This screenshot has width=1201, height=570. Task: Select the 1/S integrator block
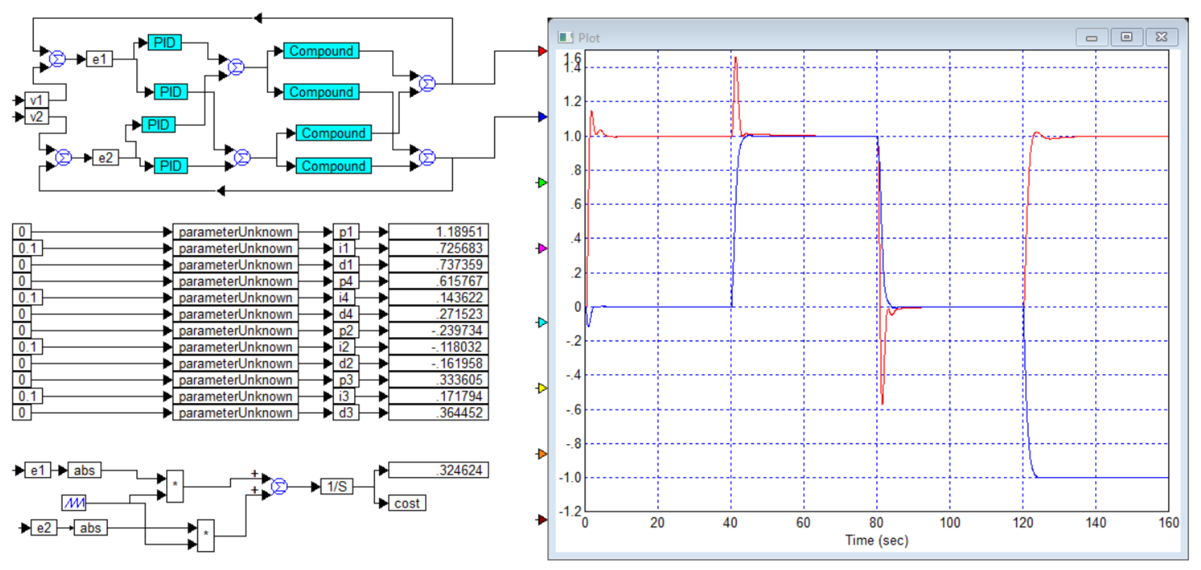tap(337, 486)
